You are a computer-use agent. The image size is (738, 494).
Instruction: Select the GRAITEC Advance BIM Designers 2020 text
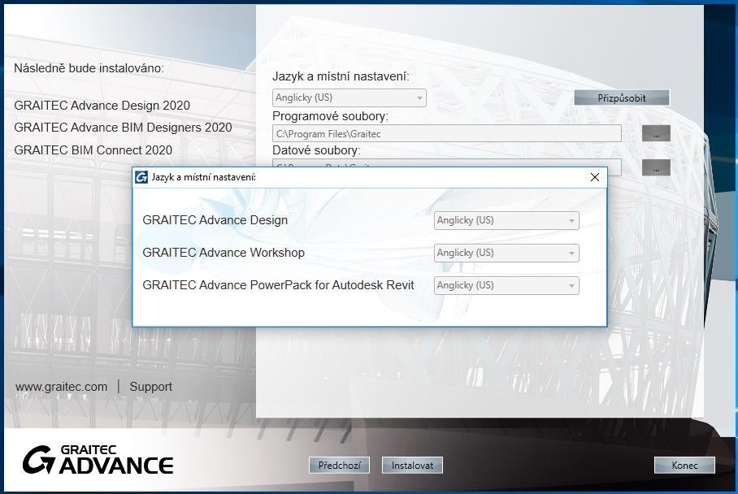[x=123, y=128]
